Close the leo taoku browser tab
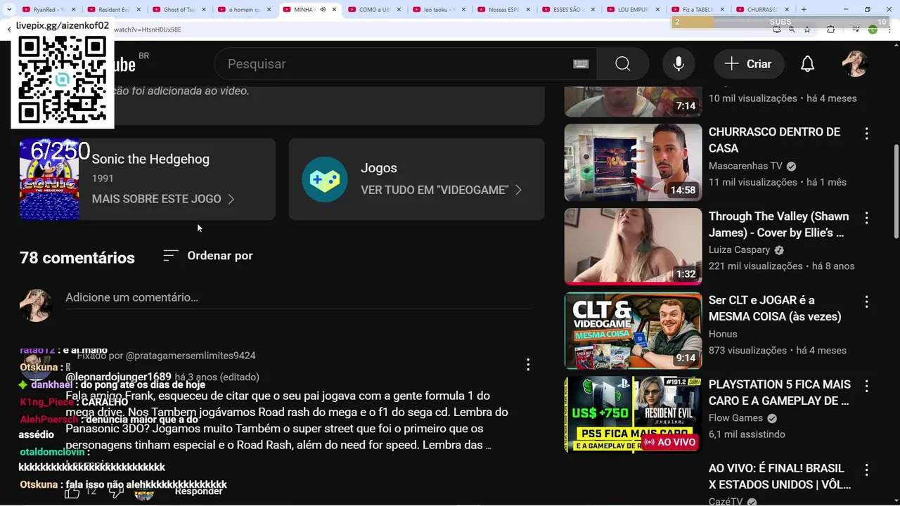 pyautogui.click(x=463, y=10)
